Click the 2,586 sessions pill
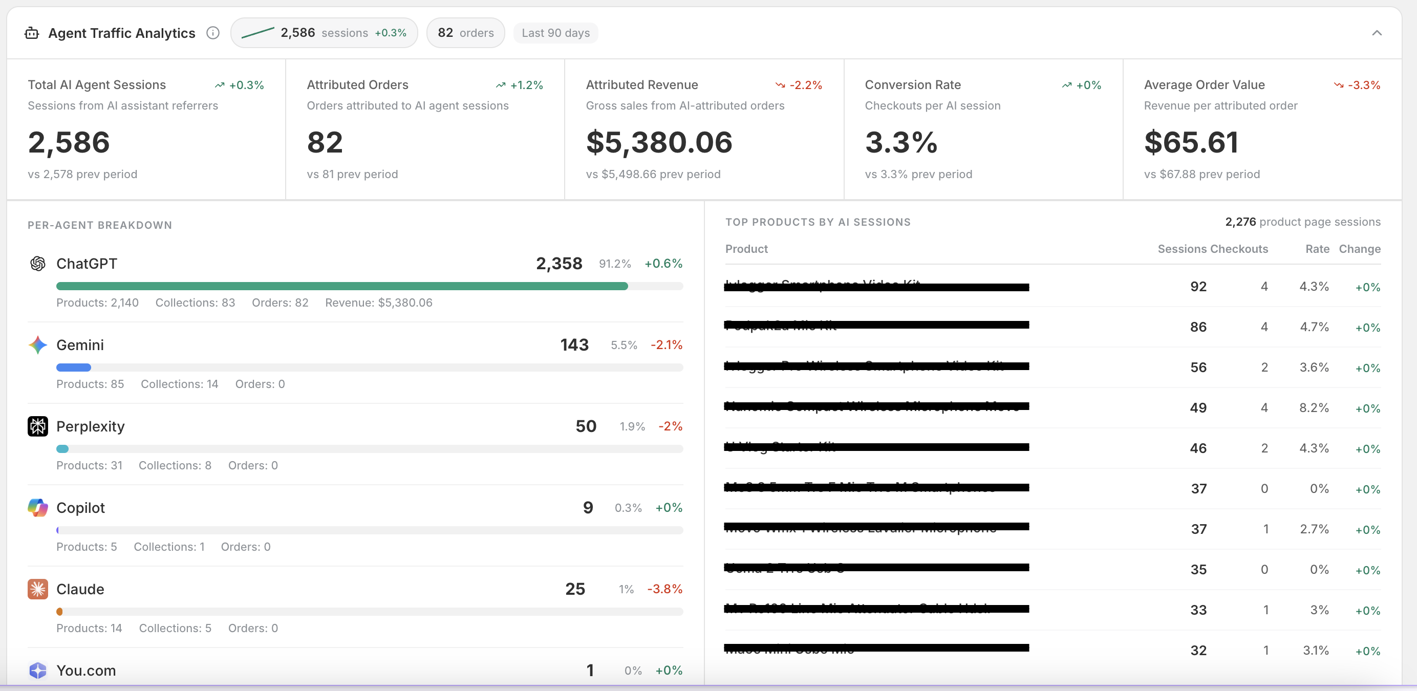1417x691 pixels. point(324,33)
